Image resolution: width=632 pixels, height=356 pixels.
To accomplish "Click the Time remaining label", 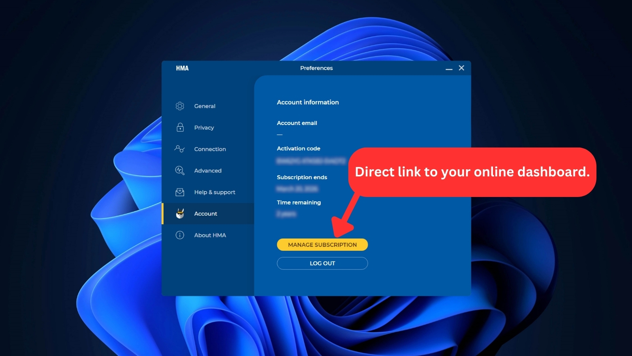I will (x=299, y=203).
